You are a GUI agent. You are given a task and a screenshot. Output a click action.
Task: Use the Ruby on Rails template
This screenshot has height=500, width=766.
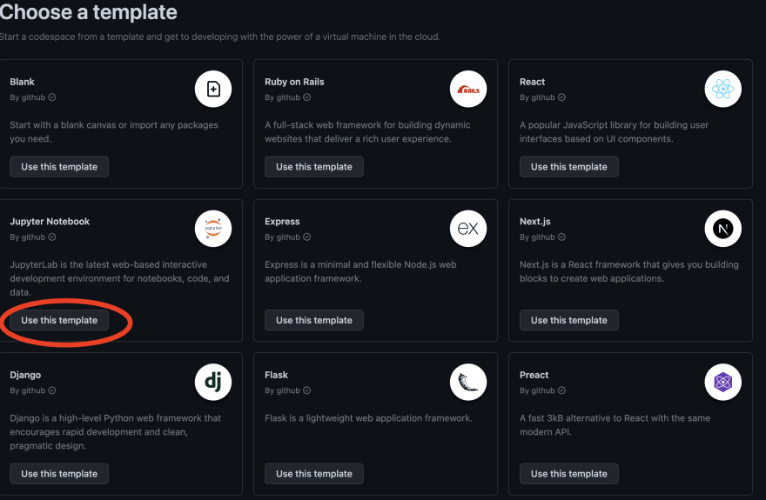[x=314, y=166]
